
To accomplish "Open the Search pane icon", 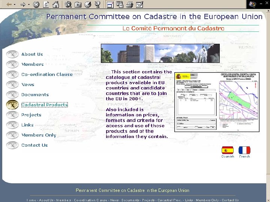I will click(68, 4).
